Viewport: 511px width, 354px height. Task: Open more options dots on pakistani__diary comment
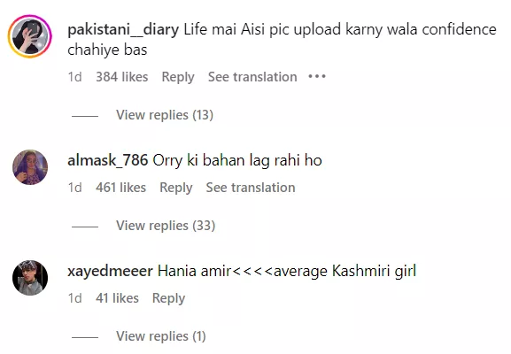(x=317, y=77)
